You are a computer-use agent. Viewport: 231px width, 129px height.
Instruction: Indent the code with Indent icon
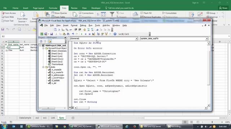tap(76, 29)
